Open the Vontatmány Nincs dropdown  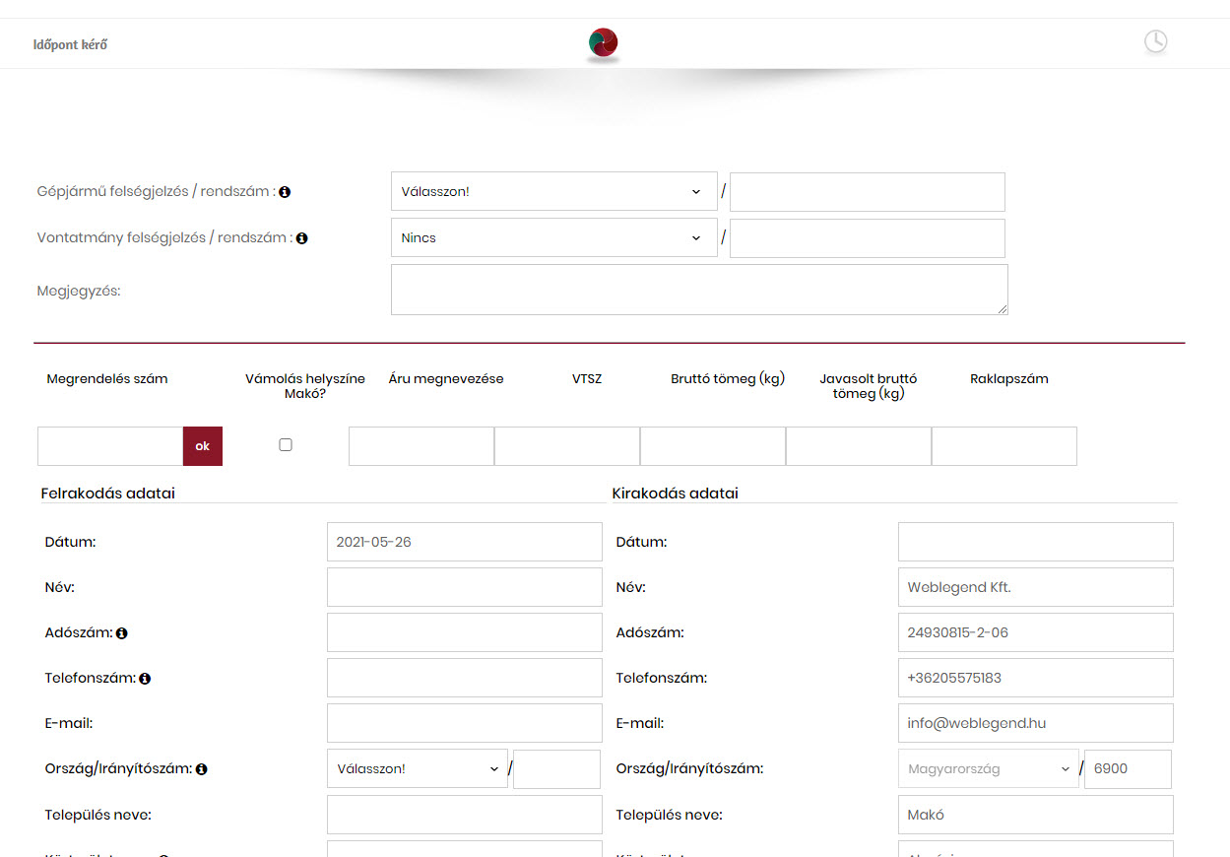[x=553, y=238]
